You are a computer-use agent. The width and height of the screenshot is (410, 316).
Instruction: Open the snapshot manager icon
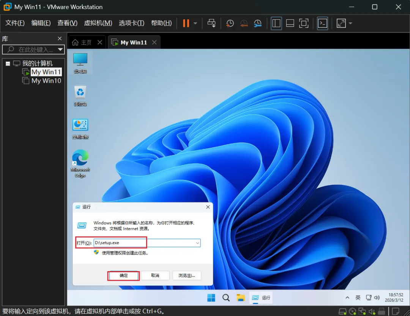point(257,23)
